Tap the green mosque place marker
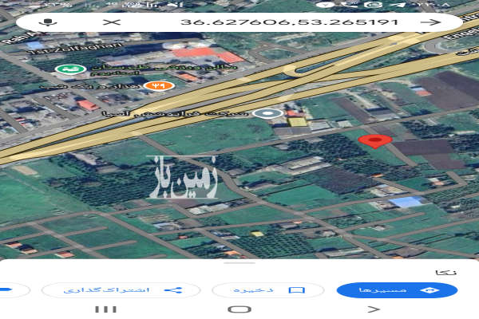The image size is (479, 319). coord(74,70)
